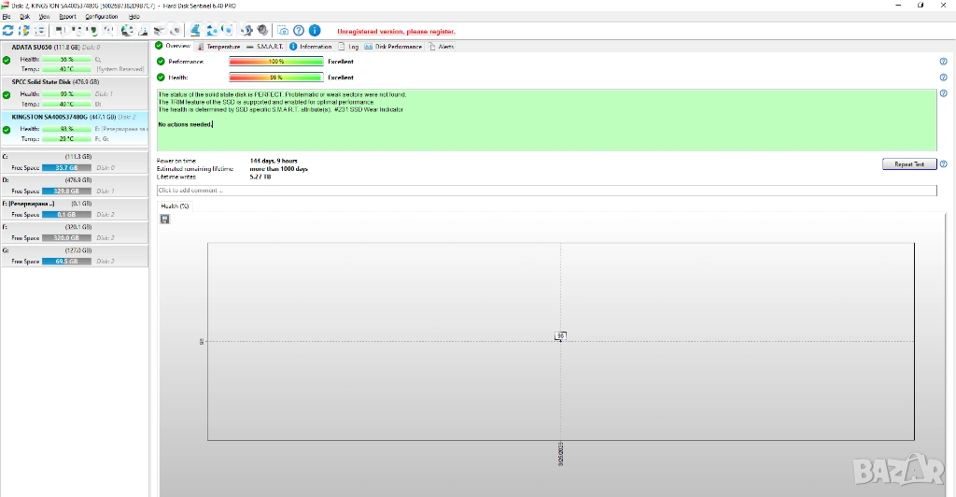The width and height of the screenshot is (956, 497).
Task: Click help icon beside Health row
Action: pos(943,78)
